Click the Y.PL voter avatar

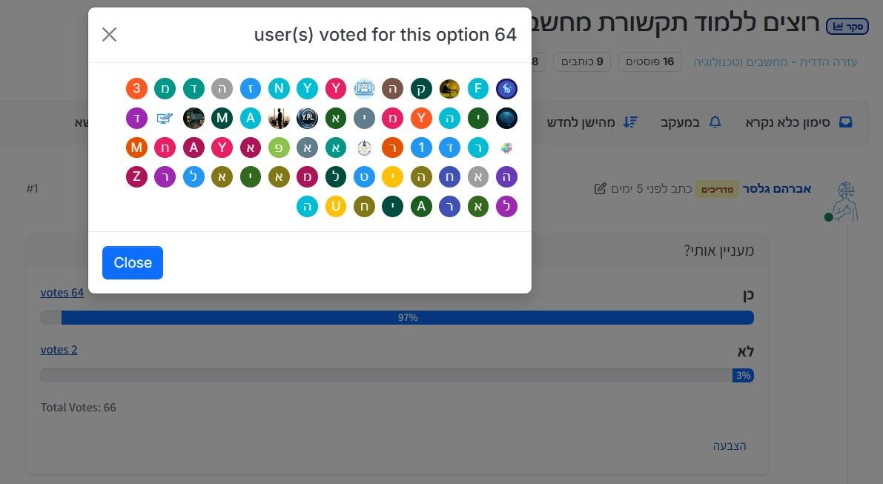(307, 118)
